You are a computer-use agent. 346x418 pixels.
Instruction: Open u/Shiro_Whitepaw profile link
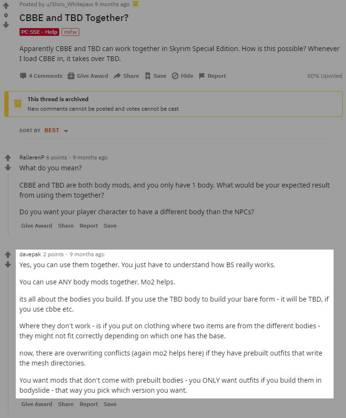click(69, 4)
